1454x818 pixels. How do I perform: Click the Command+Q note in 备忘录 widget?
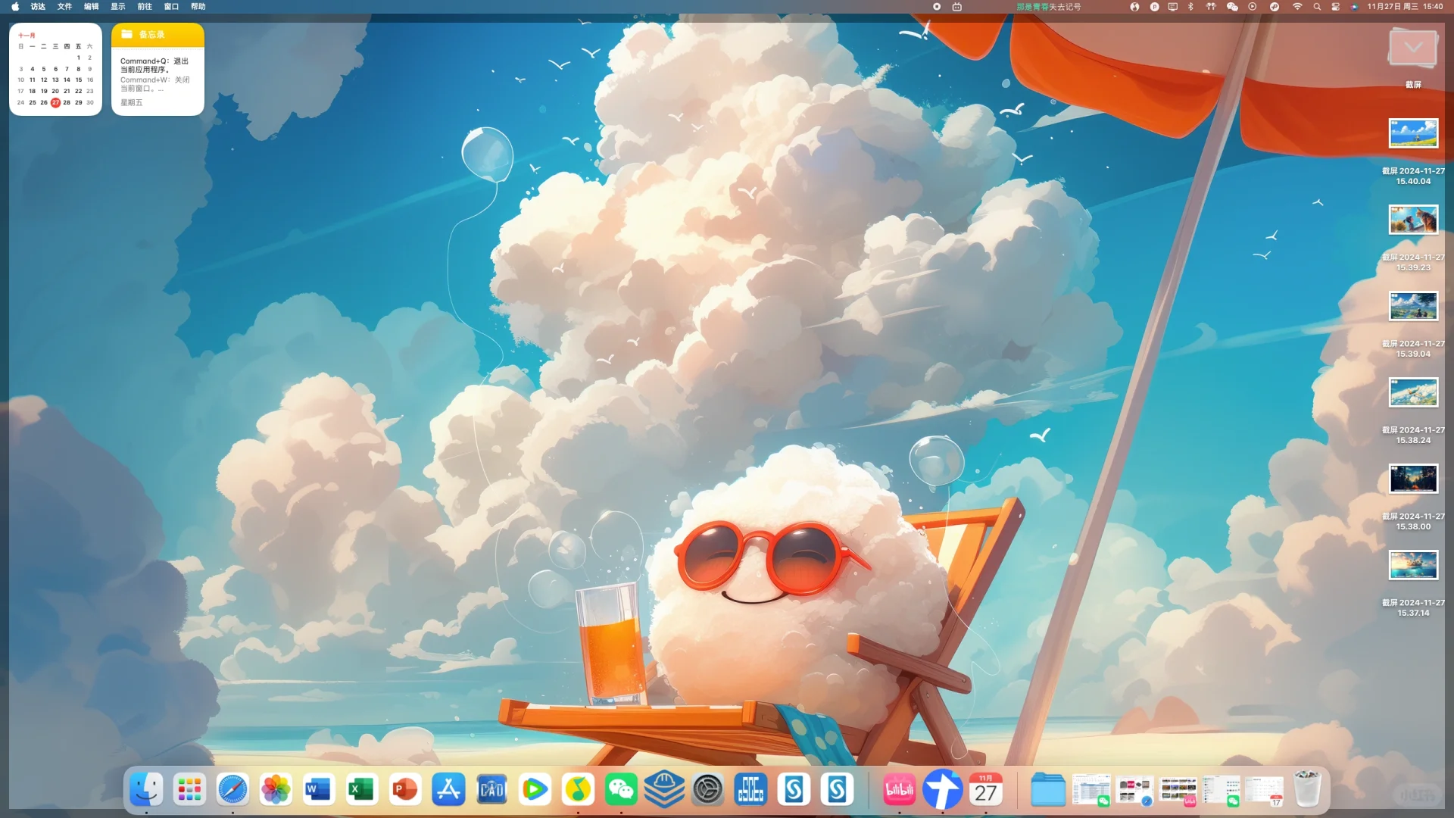(x=154, y=65)
